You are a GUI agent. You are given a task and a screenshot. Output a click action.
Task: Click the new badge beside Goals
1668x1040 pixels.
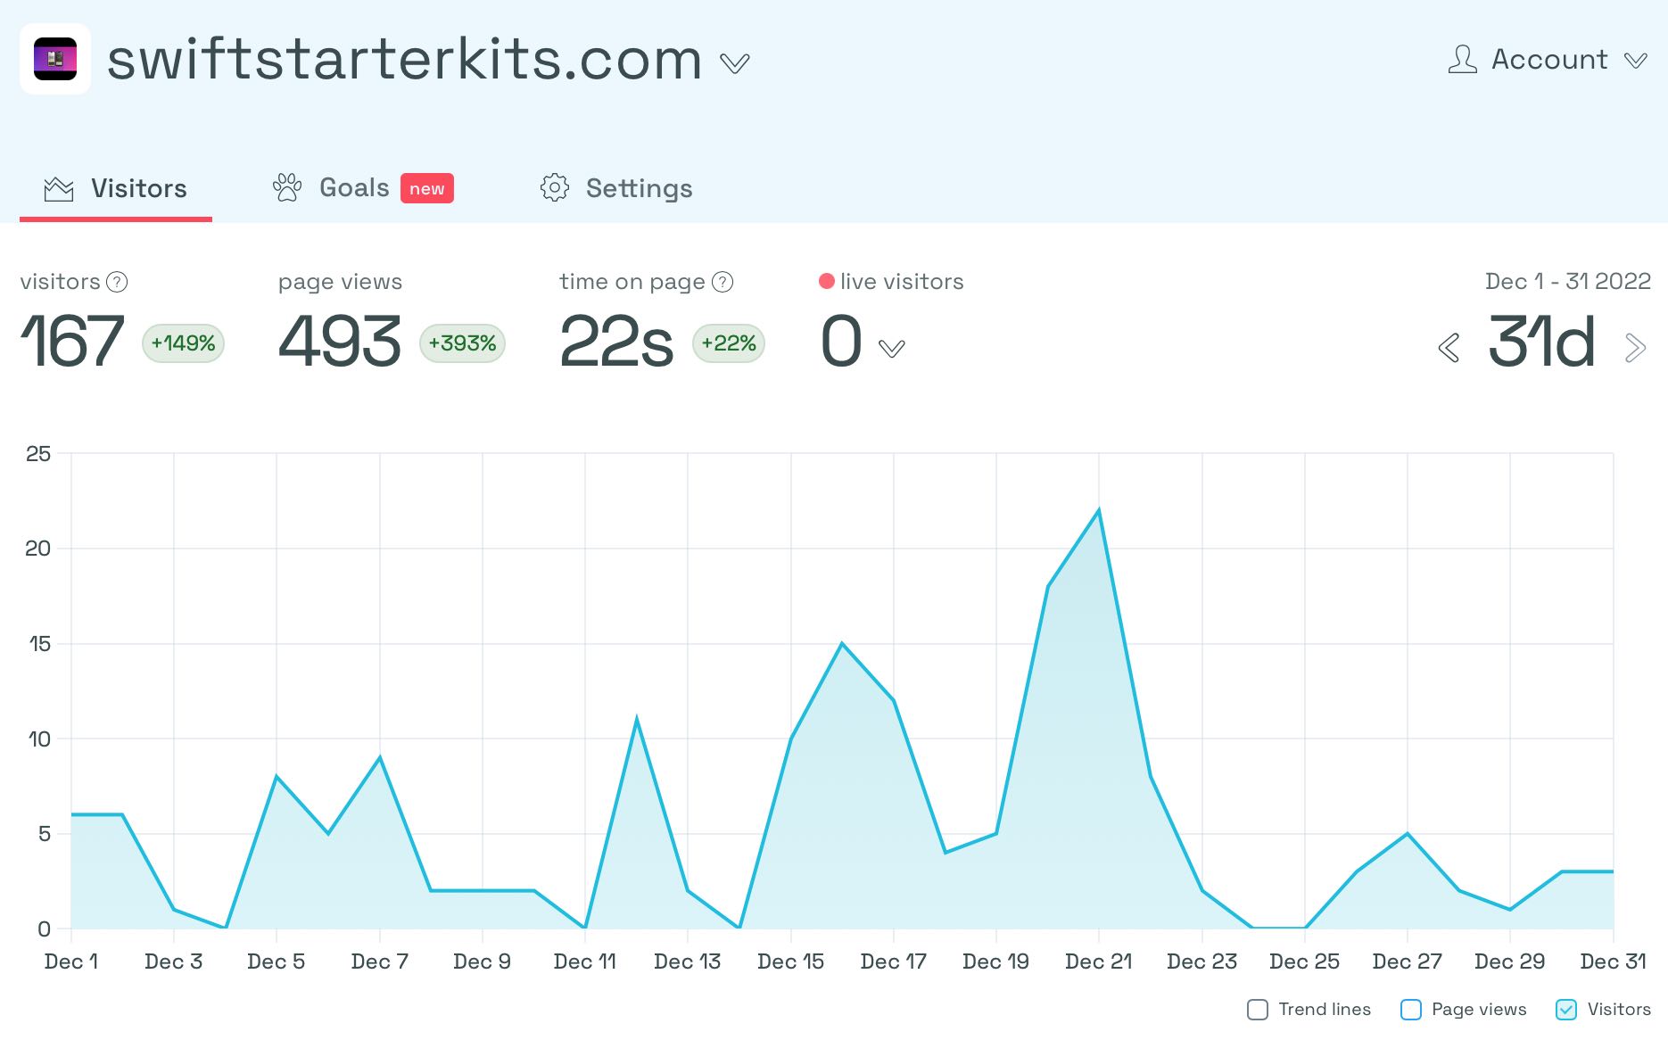[x=428, y=188]
